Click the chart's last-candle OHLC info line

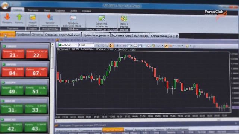point(96,50)
